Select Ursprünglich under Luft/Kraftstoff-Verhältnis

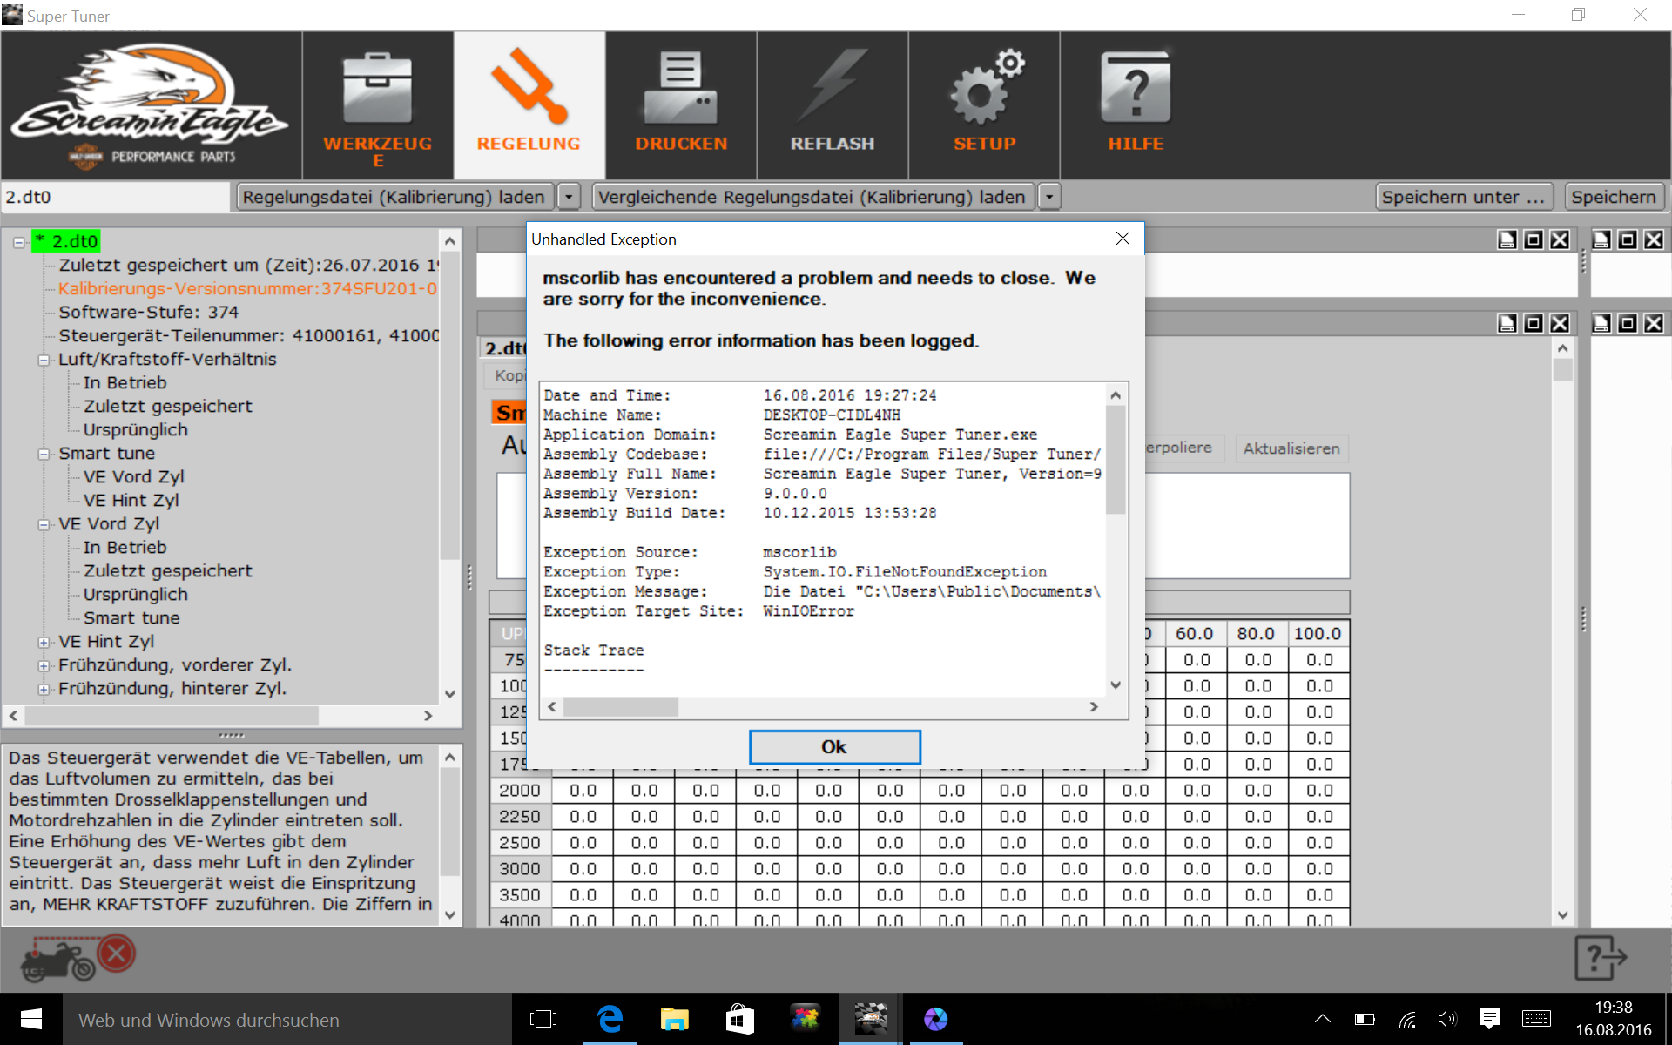click(x=135, y=429)
